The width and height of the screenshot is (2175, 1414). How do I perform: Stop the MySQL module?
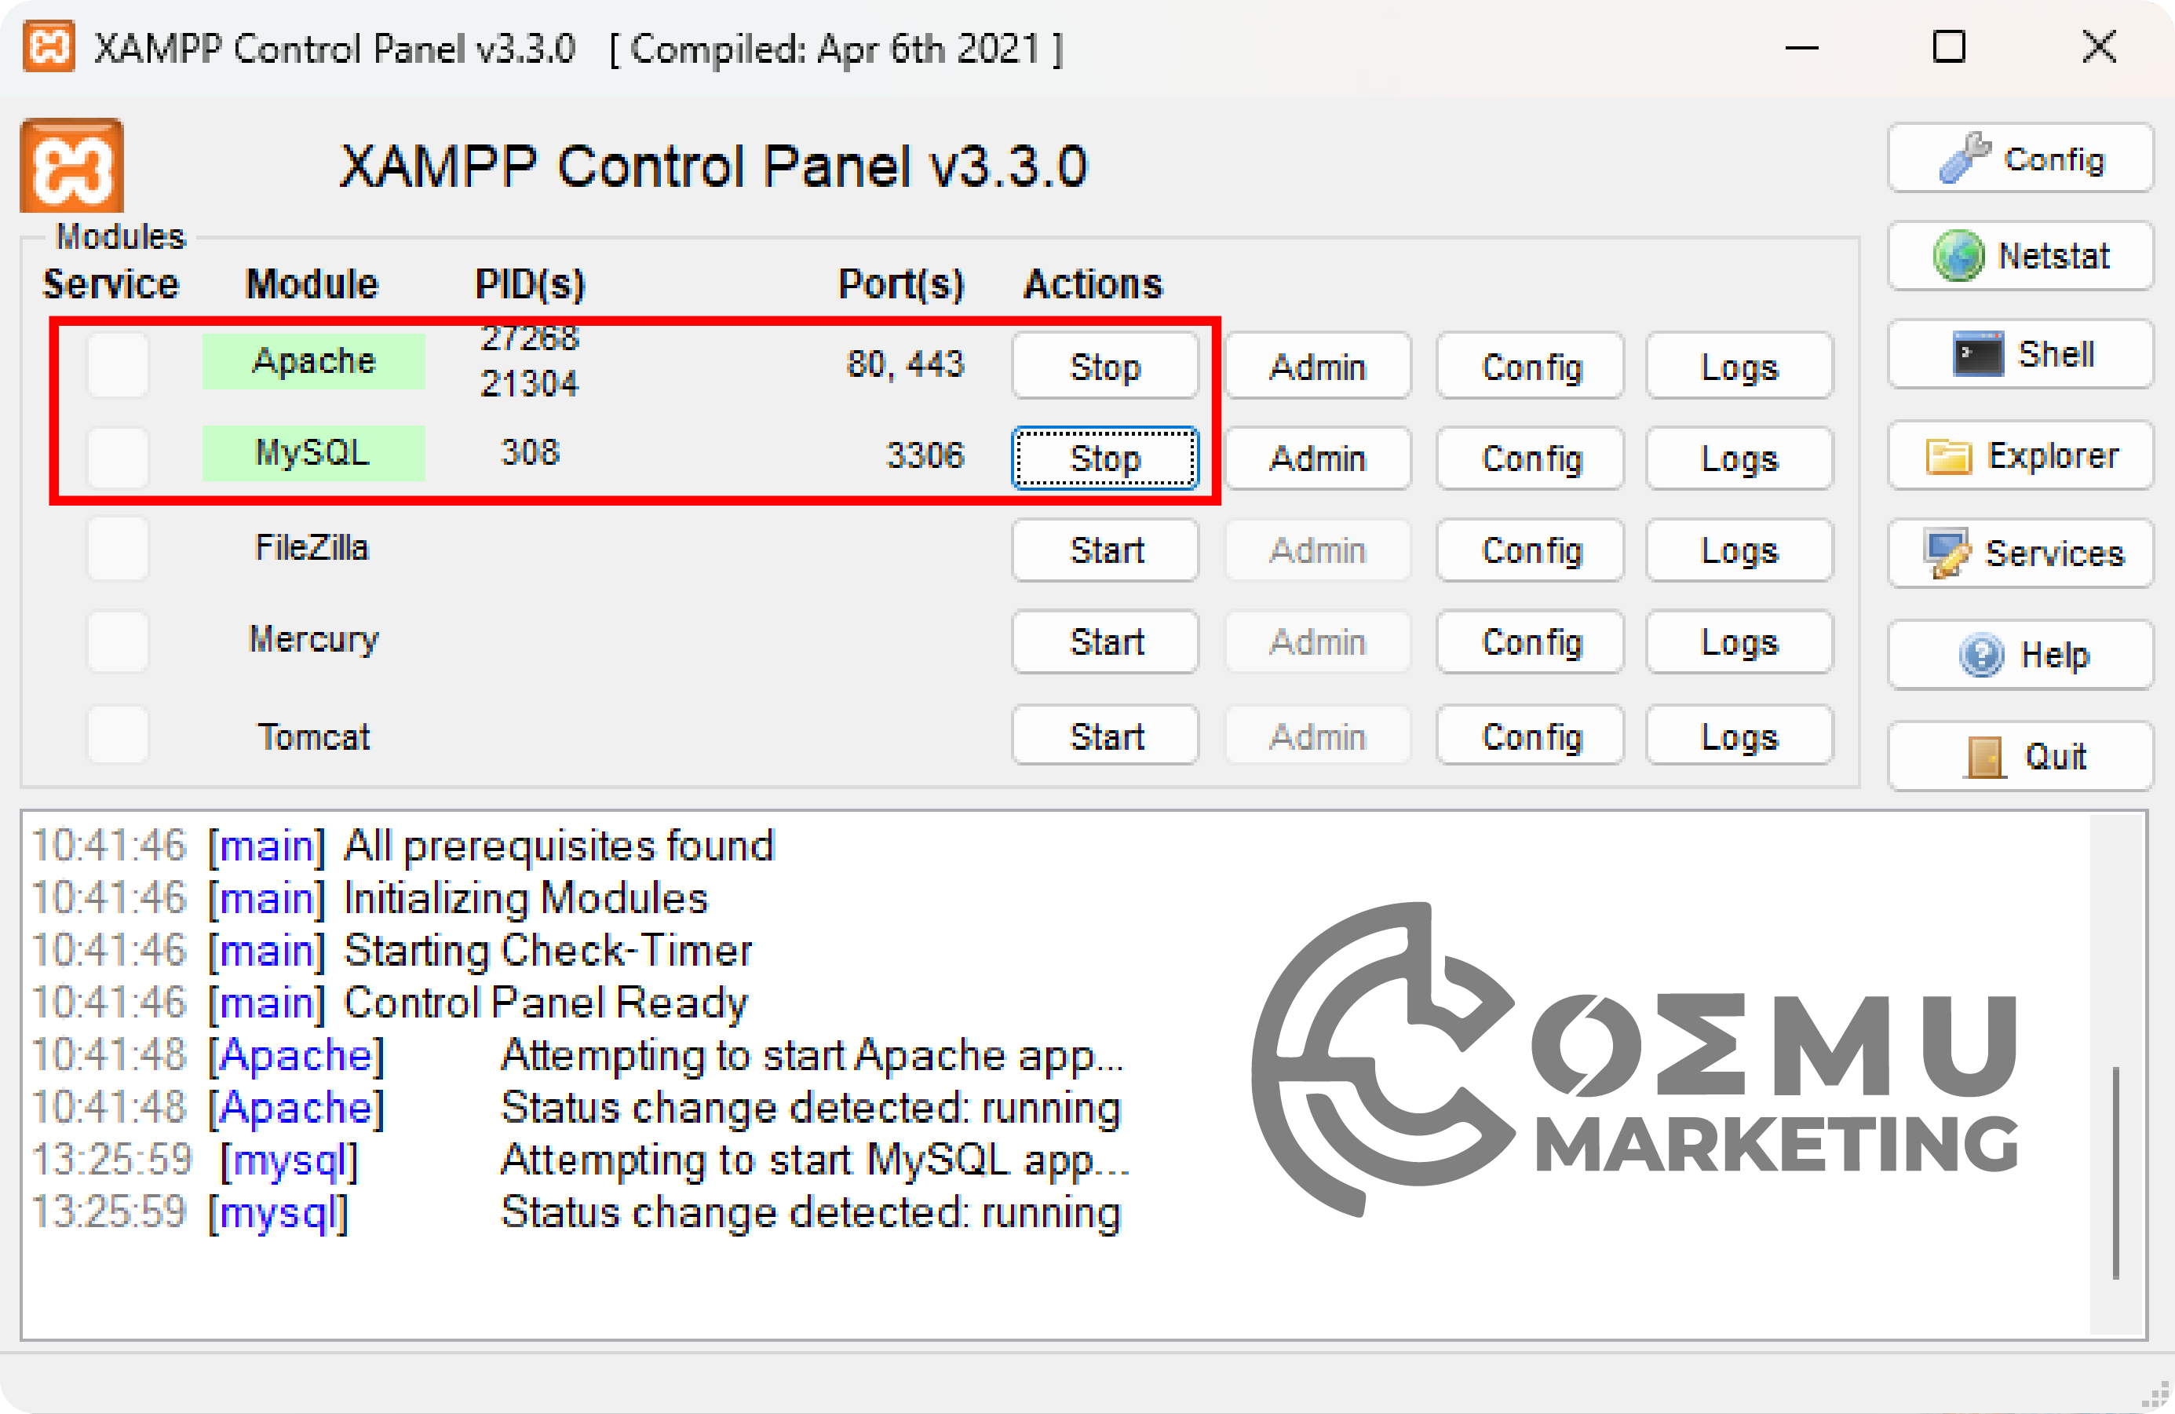1105,458
